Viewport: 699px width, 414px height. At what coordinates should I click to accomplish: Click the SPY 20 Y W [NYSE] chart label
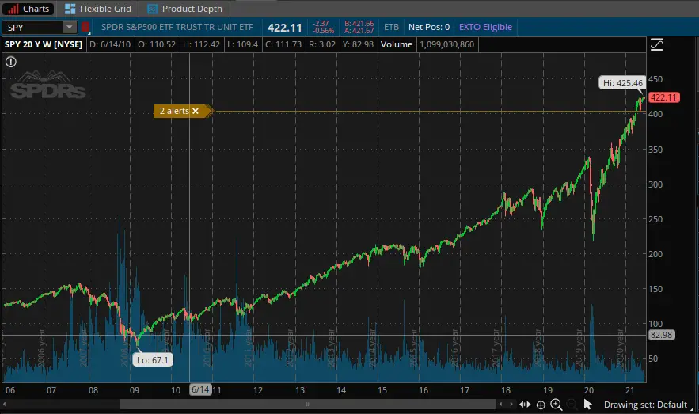tap(44, 44)
